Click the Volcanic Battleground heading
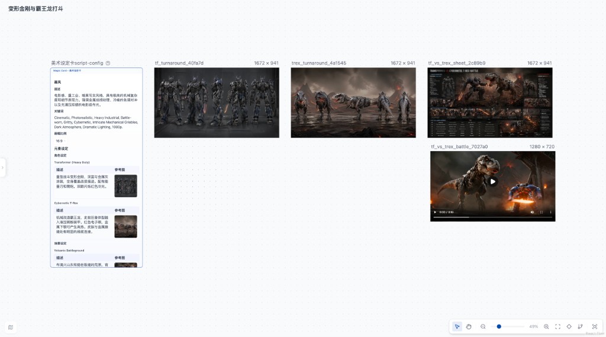Image resolution: width=606 pixels, height=337 pixels. [x=69, y=251]
